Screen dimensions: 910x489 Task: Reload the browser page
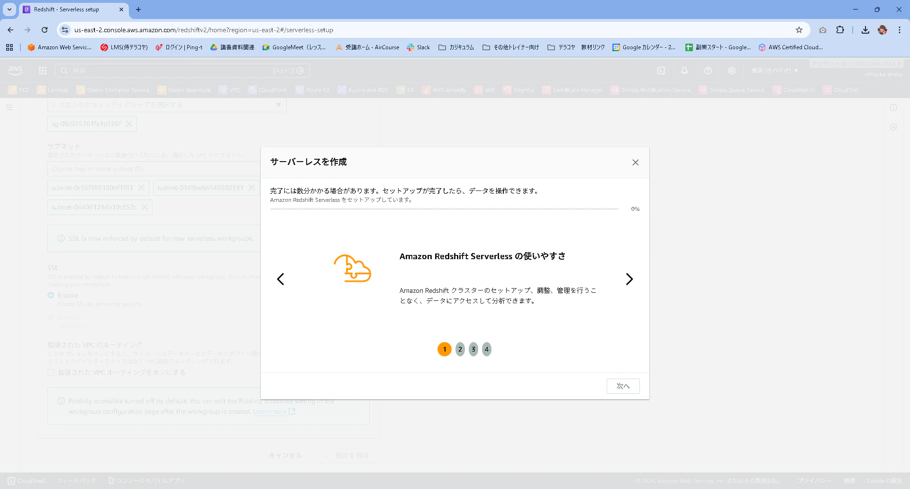click(45, 30)
